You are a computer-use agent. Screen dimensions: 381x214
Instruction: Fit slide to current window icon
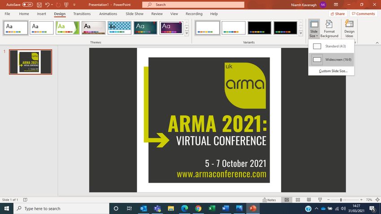377,200
